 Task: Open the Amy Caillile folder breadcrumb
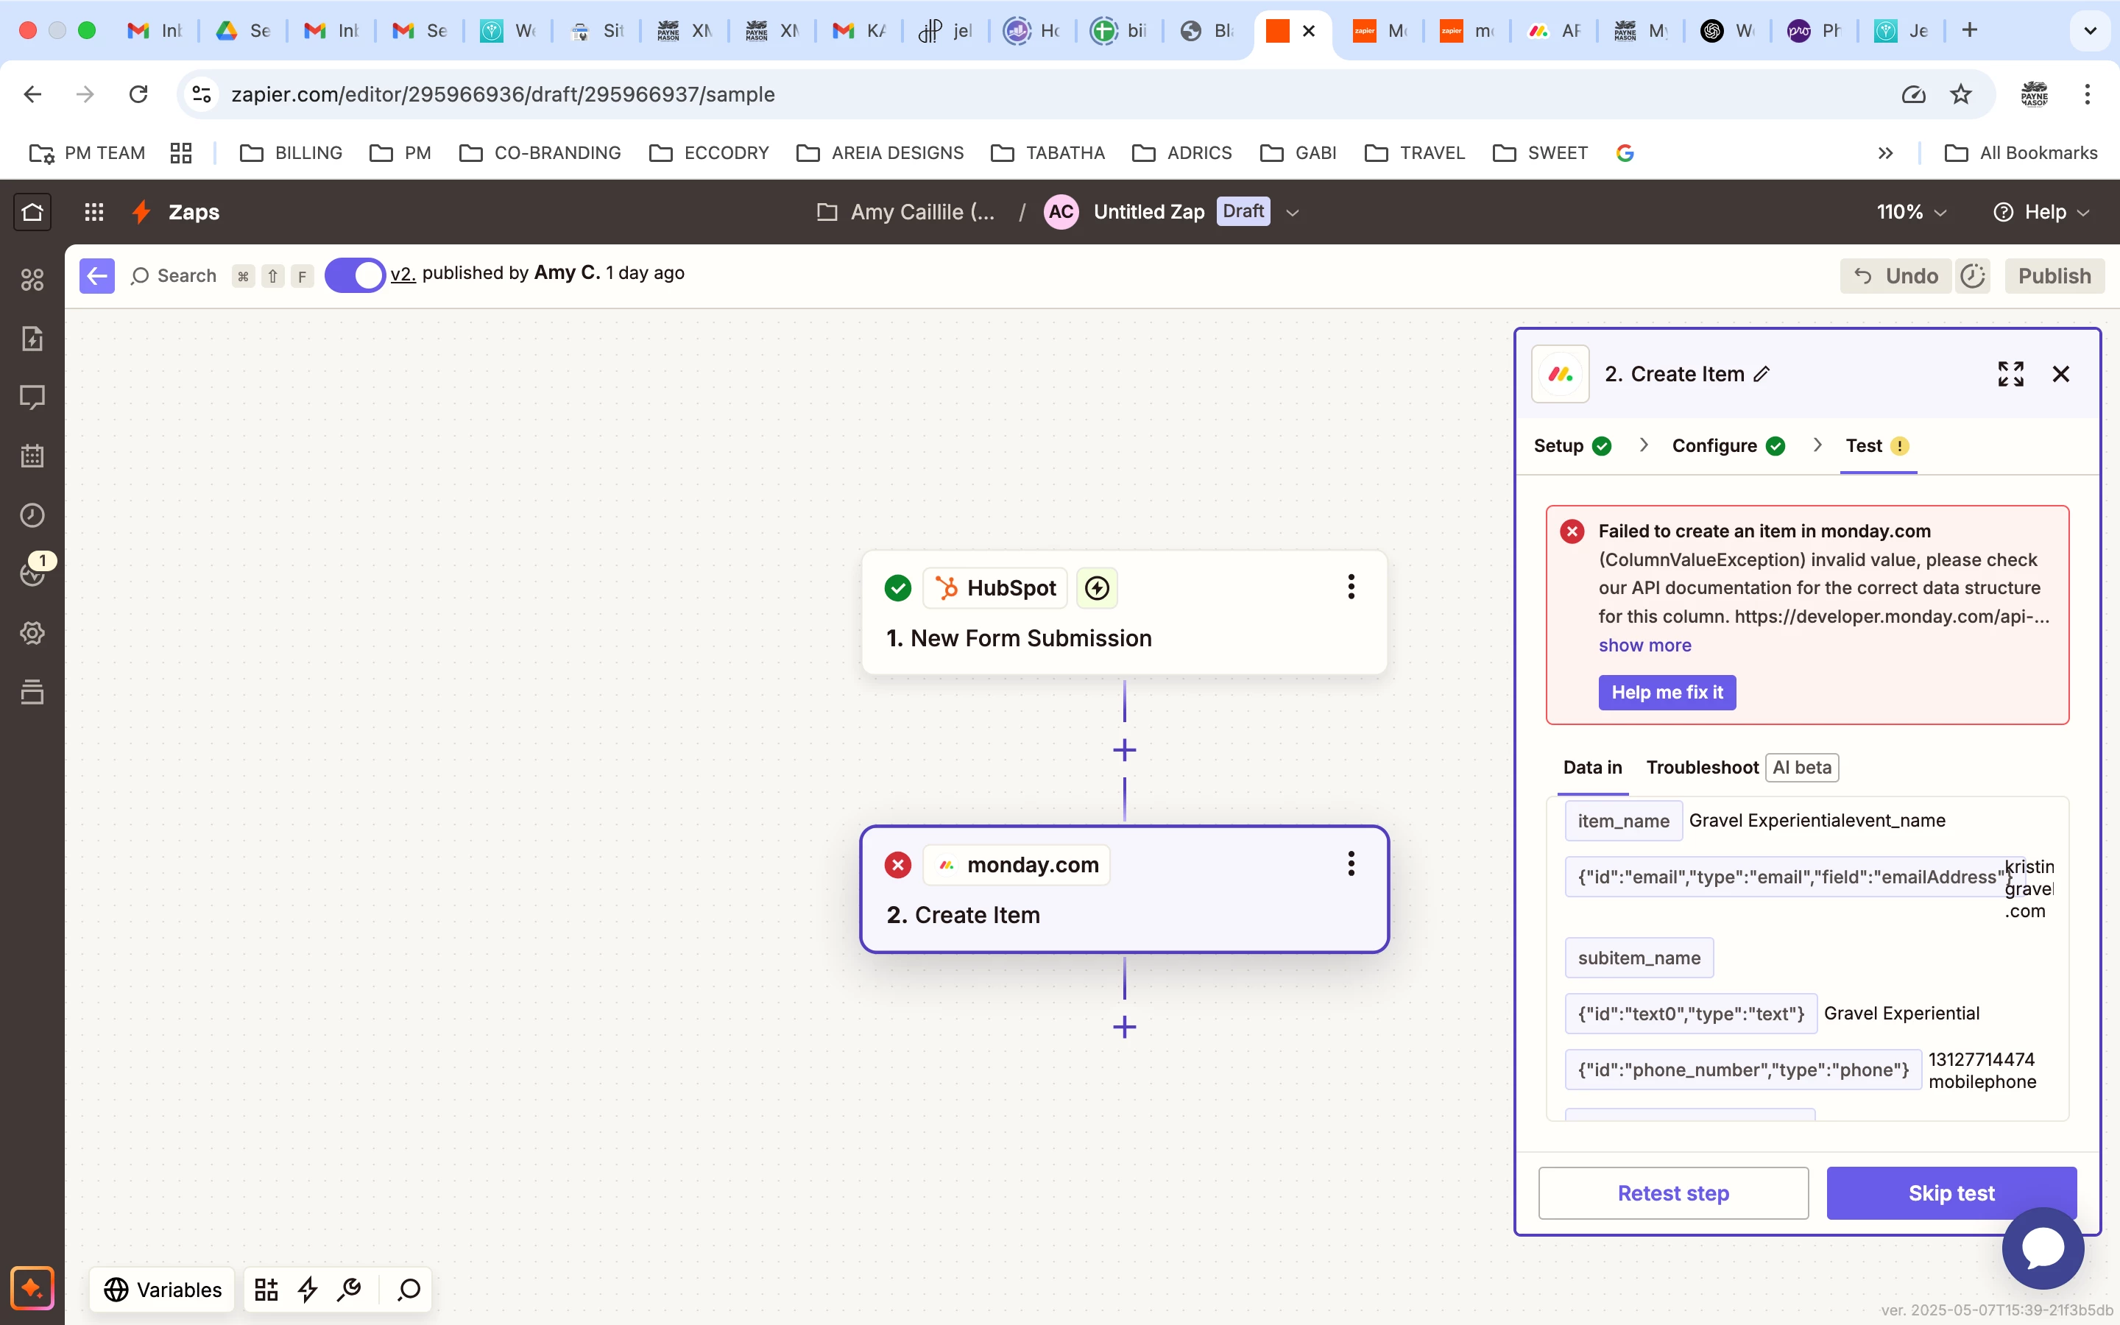906,212
